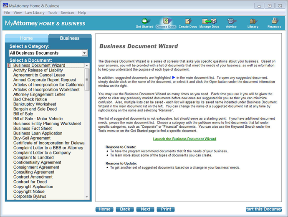The width and height of the screenshot is (288, 217).
Task: Open the Help menu
Action: coord(82,13)
